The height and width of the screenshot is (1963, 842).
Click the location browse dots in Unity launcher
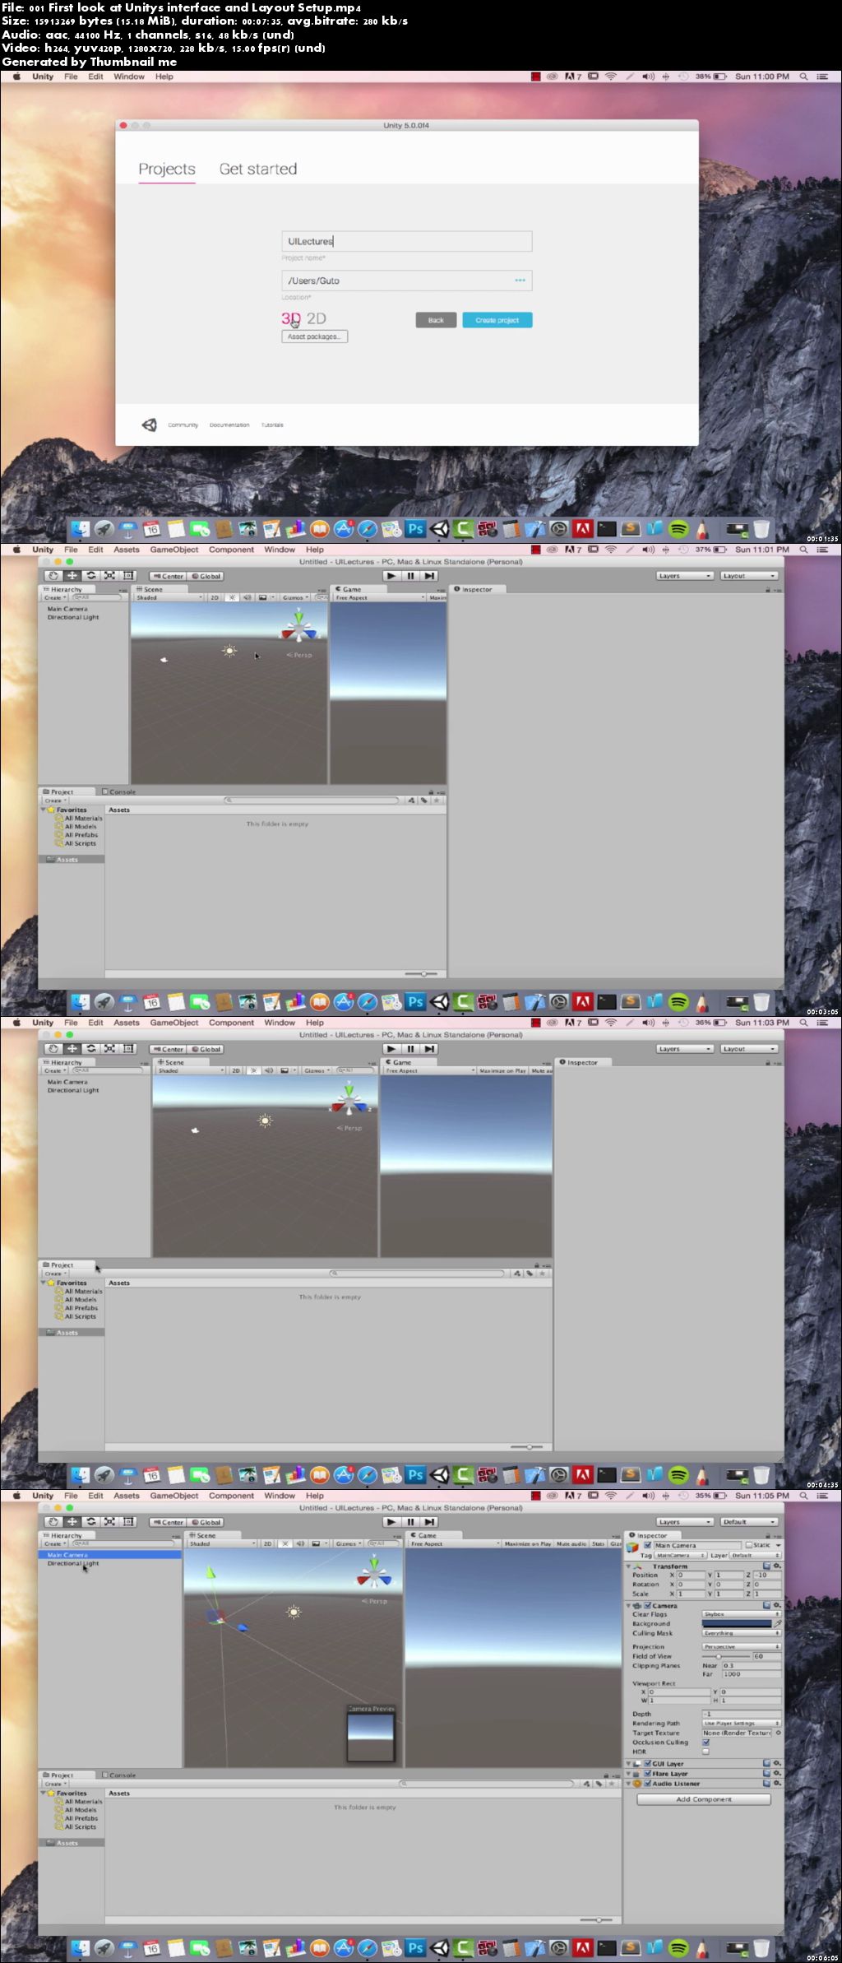[520, 281]
